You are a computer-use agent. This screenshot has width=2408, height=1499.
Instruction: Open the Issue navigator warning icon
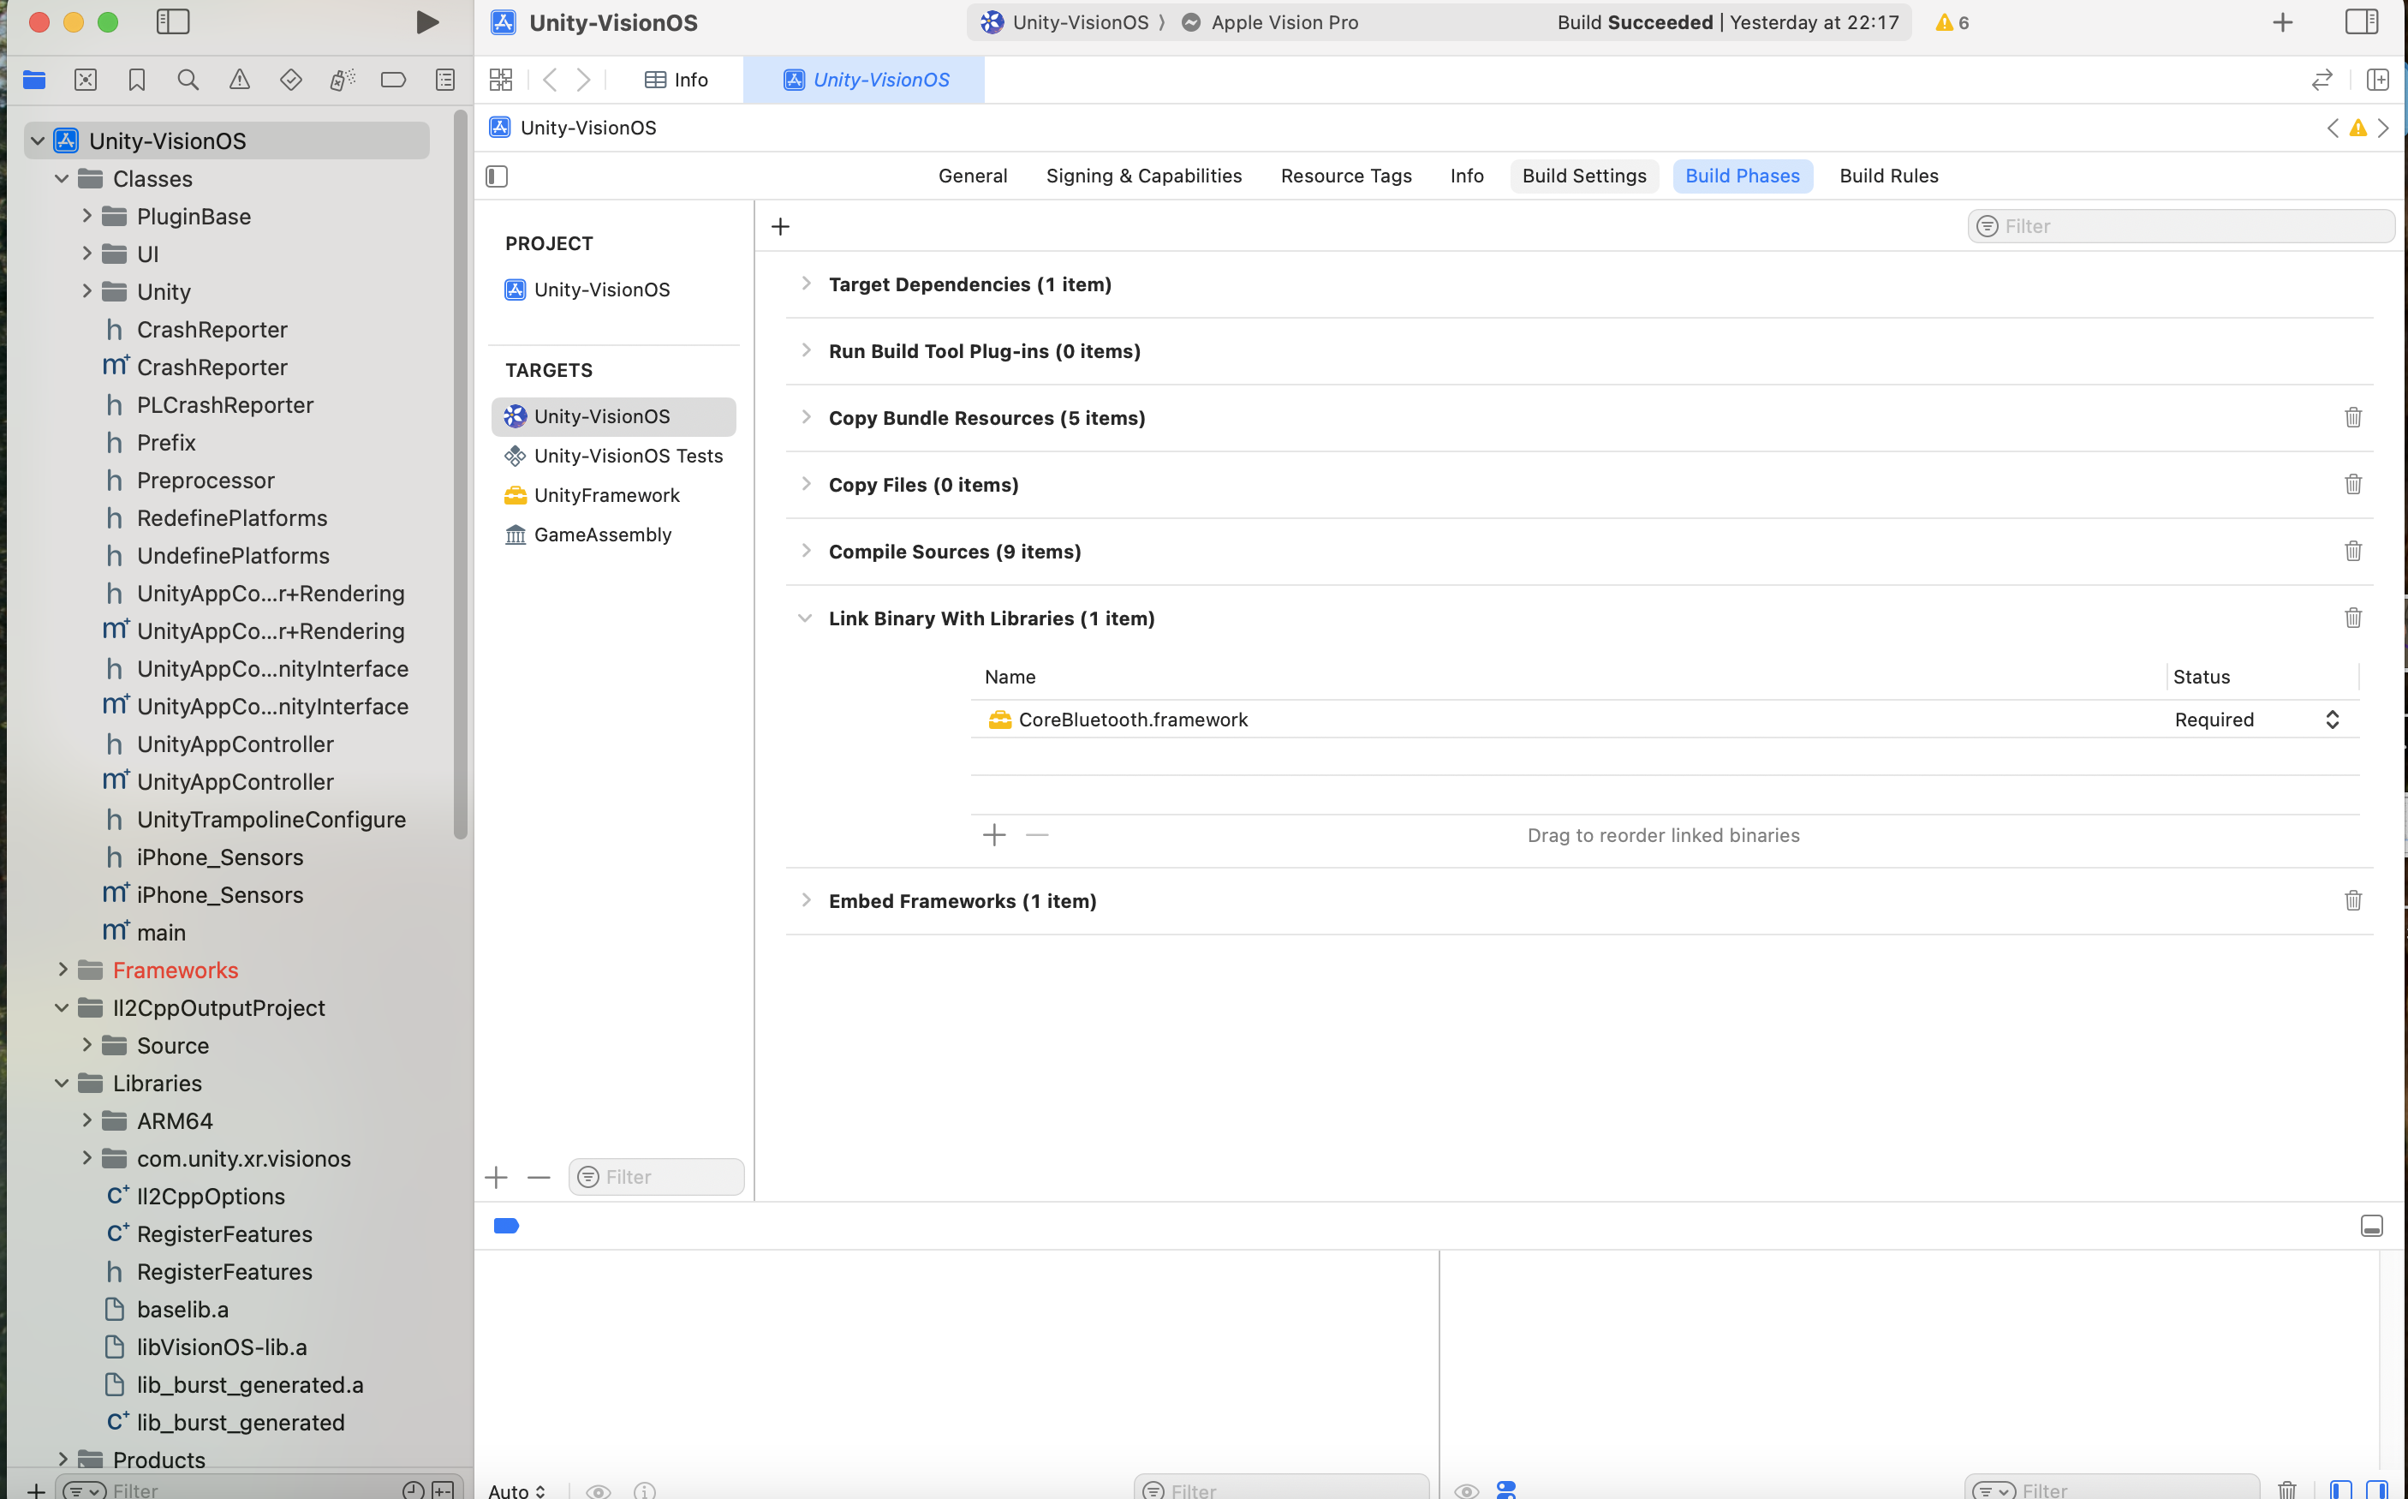tap(240, 81)
